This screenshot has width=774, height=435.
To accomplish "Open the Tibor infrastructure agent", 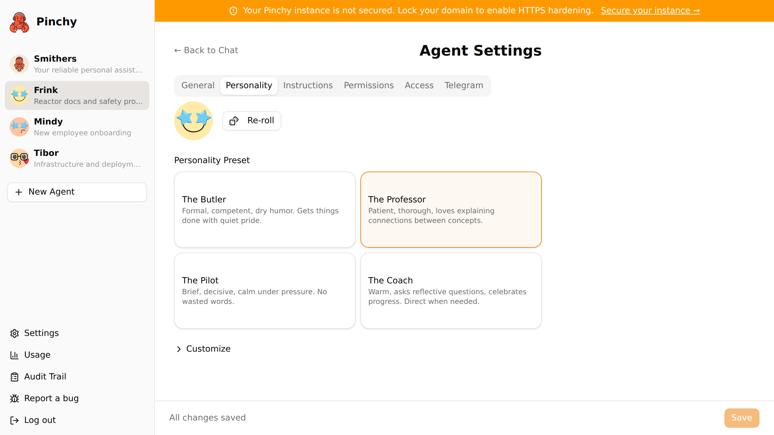I will tap(77, 158).
